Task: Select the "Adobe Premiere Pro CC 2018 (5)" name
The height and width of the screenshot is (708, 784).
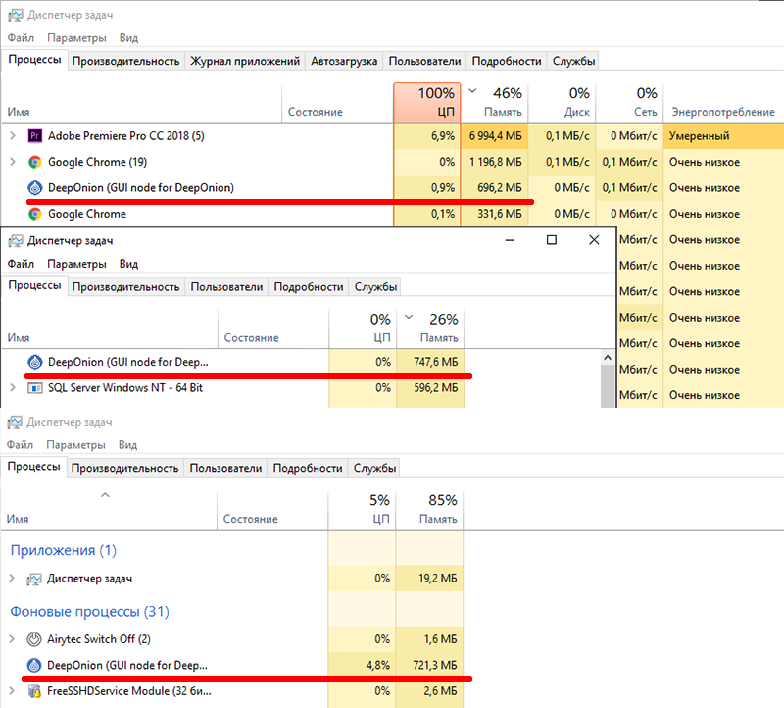Action: [126, 135]
